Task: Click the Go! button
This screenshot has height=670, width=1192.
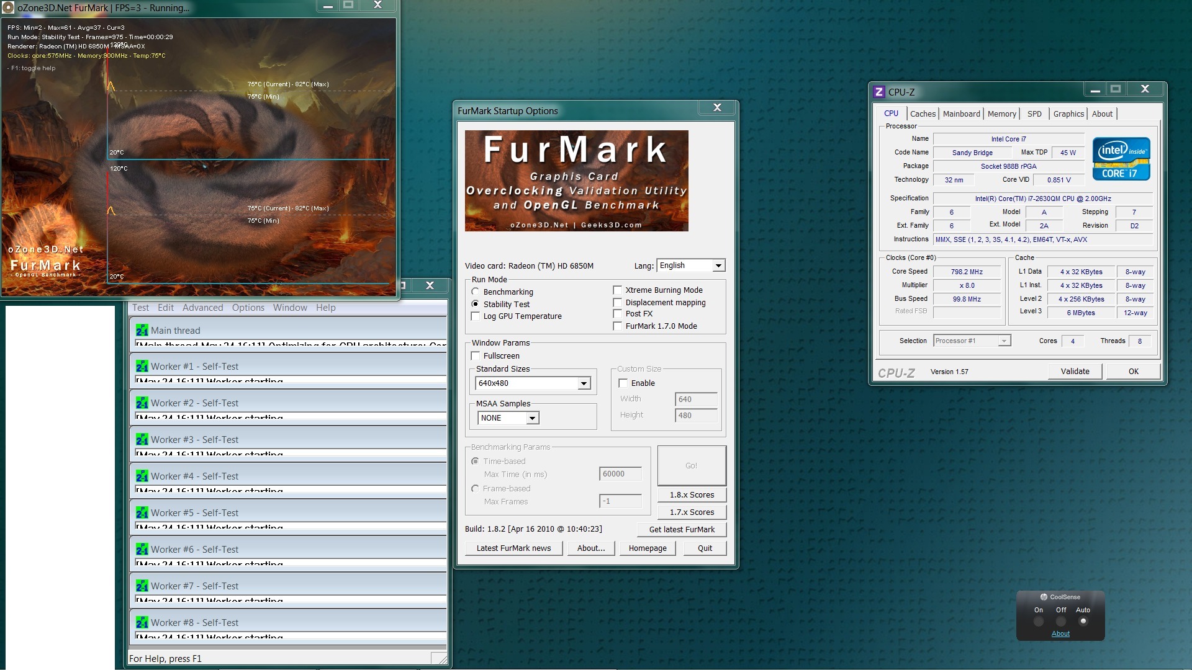Action: (x=692, y=465)
